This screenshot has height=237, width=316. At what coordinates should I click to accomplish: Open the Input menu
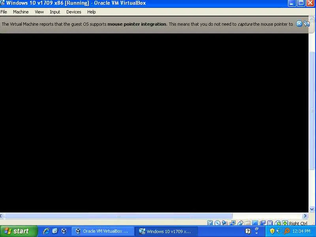tap(55, 12)
